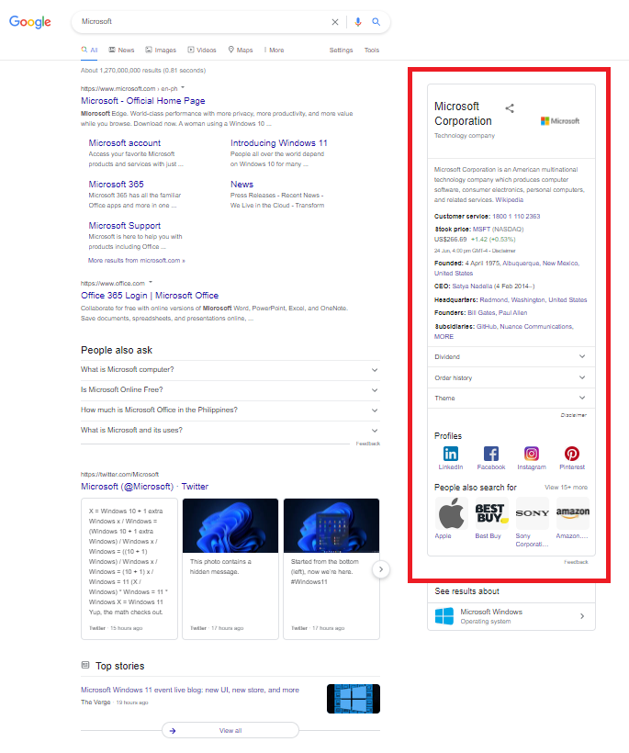629x753 pixels.
Task: Open GitHub subsidiary link
Action: point(487,327)
